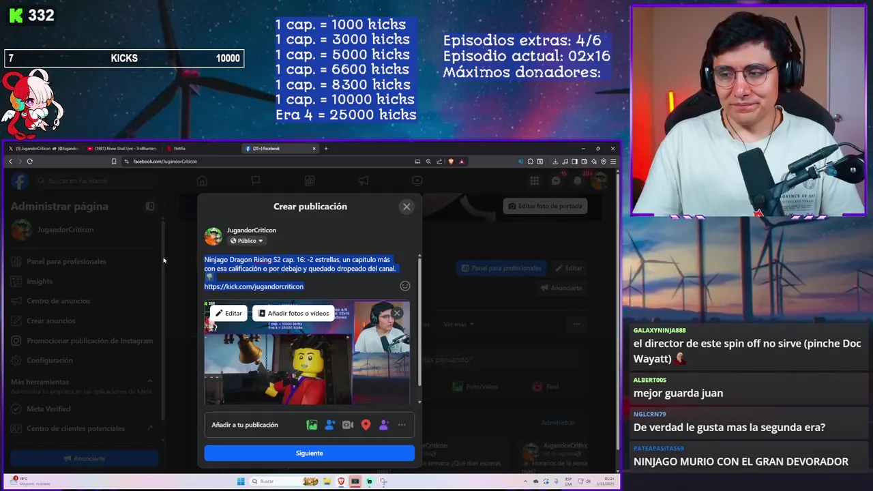Collapse the Administrar página sidebar icon
This screenshot has height=491, width=873.
coord(150,206)
